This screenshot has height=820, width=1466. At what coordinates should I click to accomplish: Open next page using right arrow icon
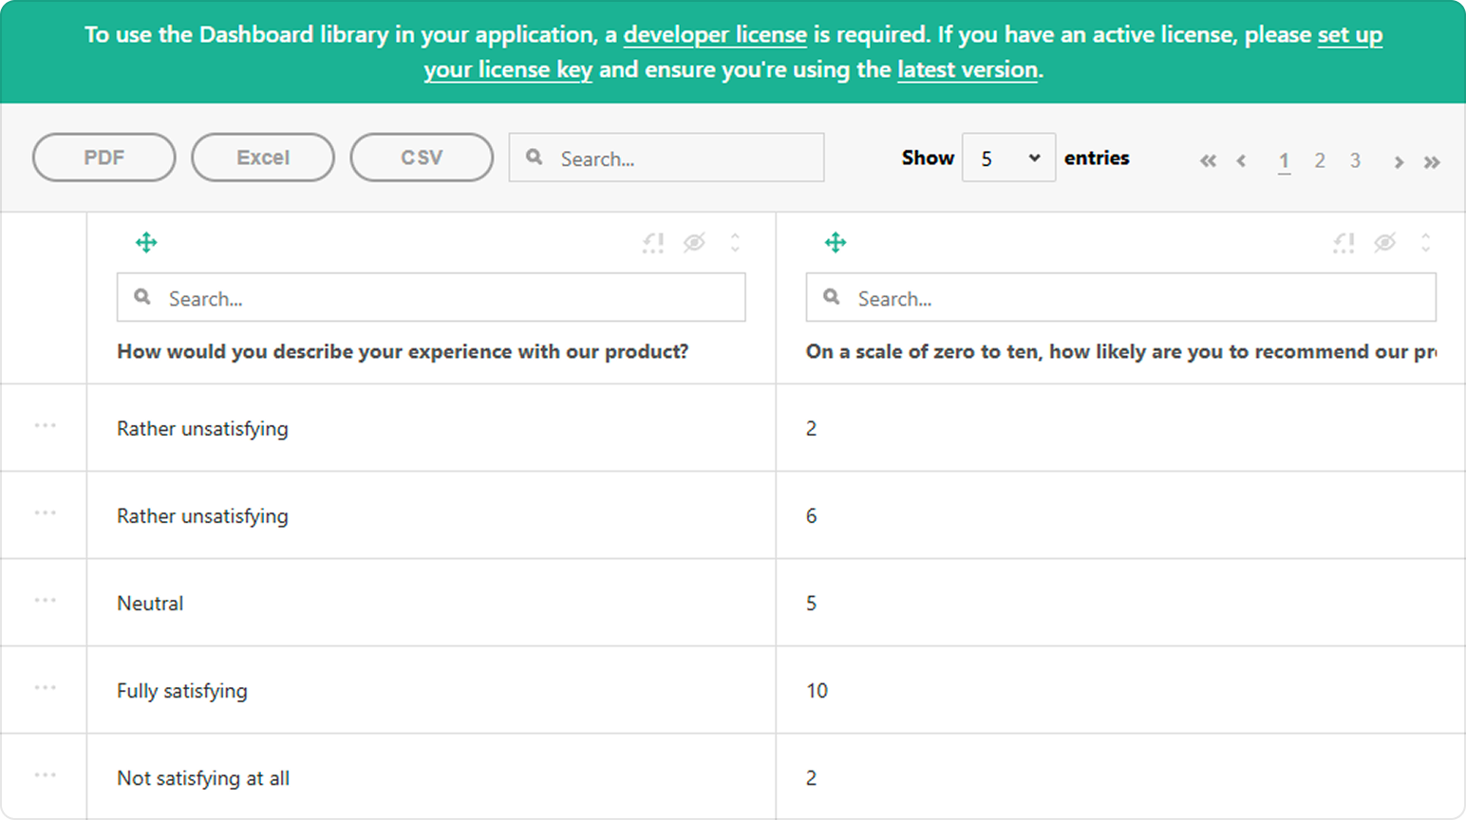(x=1399, y=161)
